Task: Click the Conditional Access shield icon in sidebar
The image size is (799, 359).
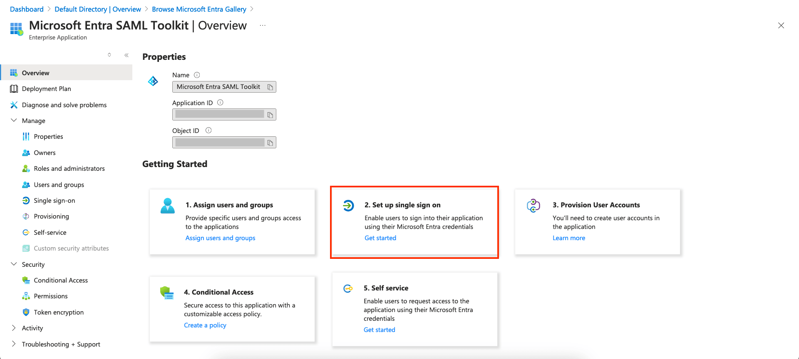Action: (x=26, y=280)
